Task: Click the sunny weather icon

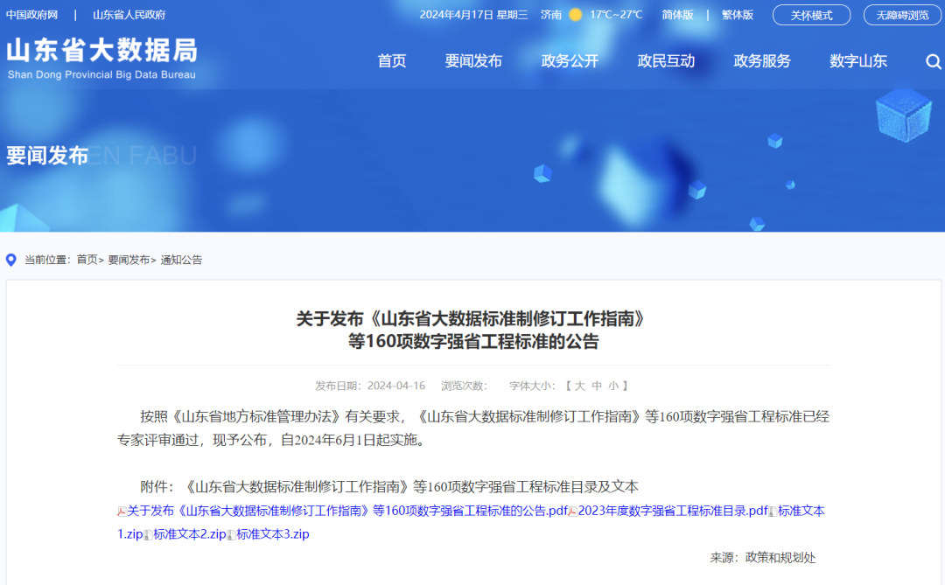Action: point(575,15)
